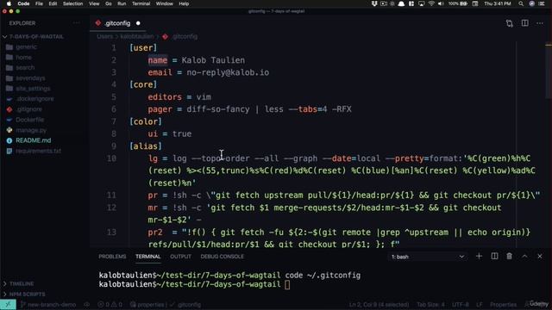Open editor More Actions ellipsis menu

[540, 23]
